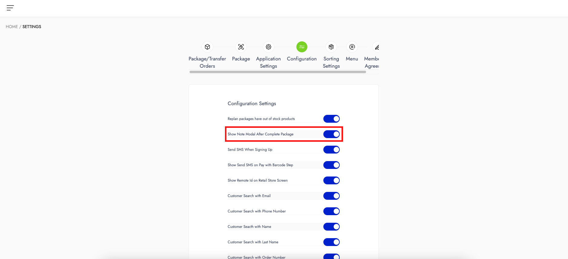The height and width of the screenshot is (259, 568).
Task: Open the Application Settings tab label
Action: point(269,62)
